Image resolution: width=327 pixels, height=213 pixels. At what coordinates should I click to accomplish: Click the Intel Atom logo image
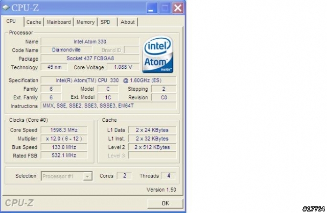158,55
